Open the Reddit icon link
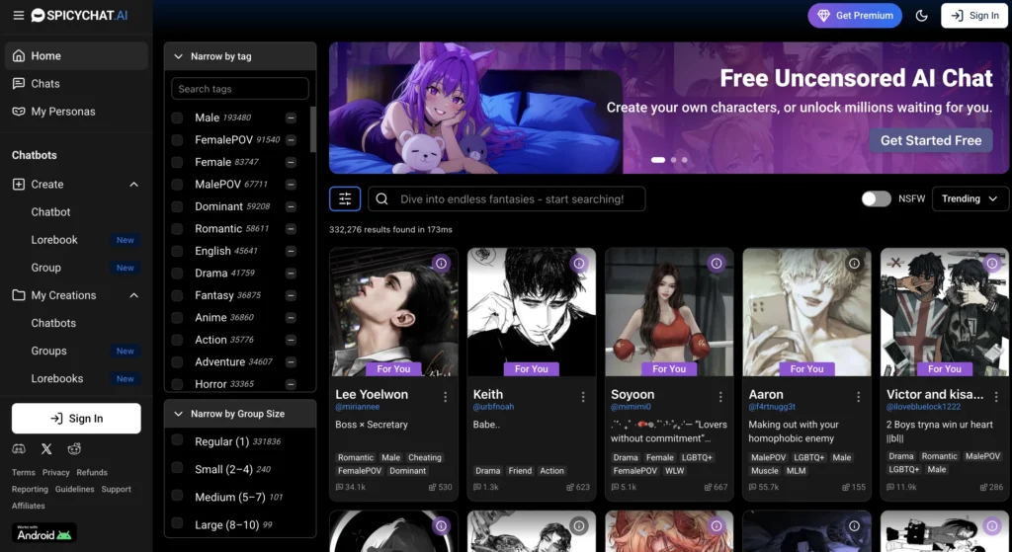Image resolution: width=1012 pixels, height=552 pixels. pyautogui.click(x=74, y=449)
